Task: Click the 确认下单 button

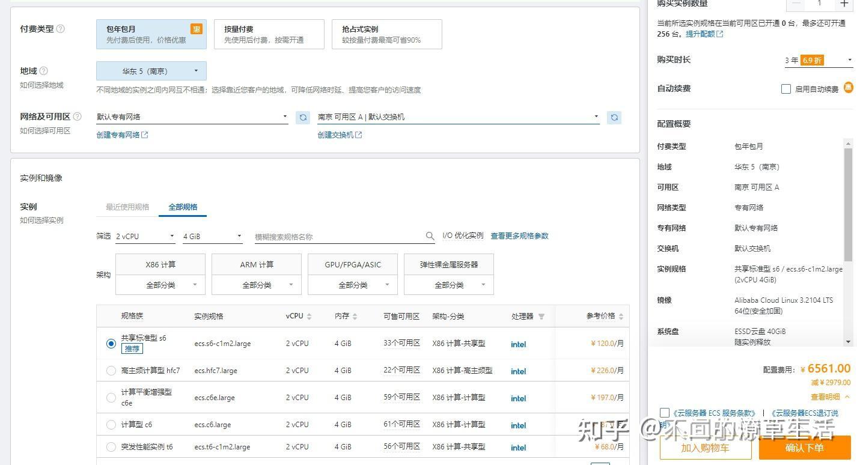Action: [x=804, y=448]
